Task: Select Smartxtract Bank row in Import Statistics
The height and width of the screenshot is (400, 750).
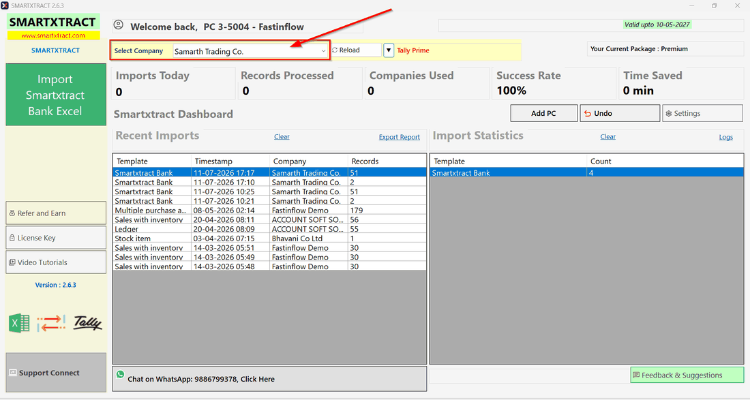Action: [587, 173]
